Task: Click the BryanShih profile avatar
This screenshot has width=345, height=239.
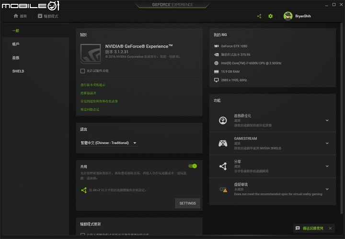Action: 288,16
